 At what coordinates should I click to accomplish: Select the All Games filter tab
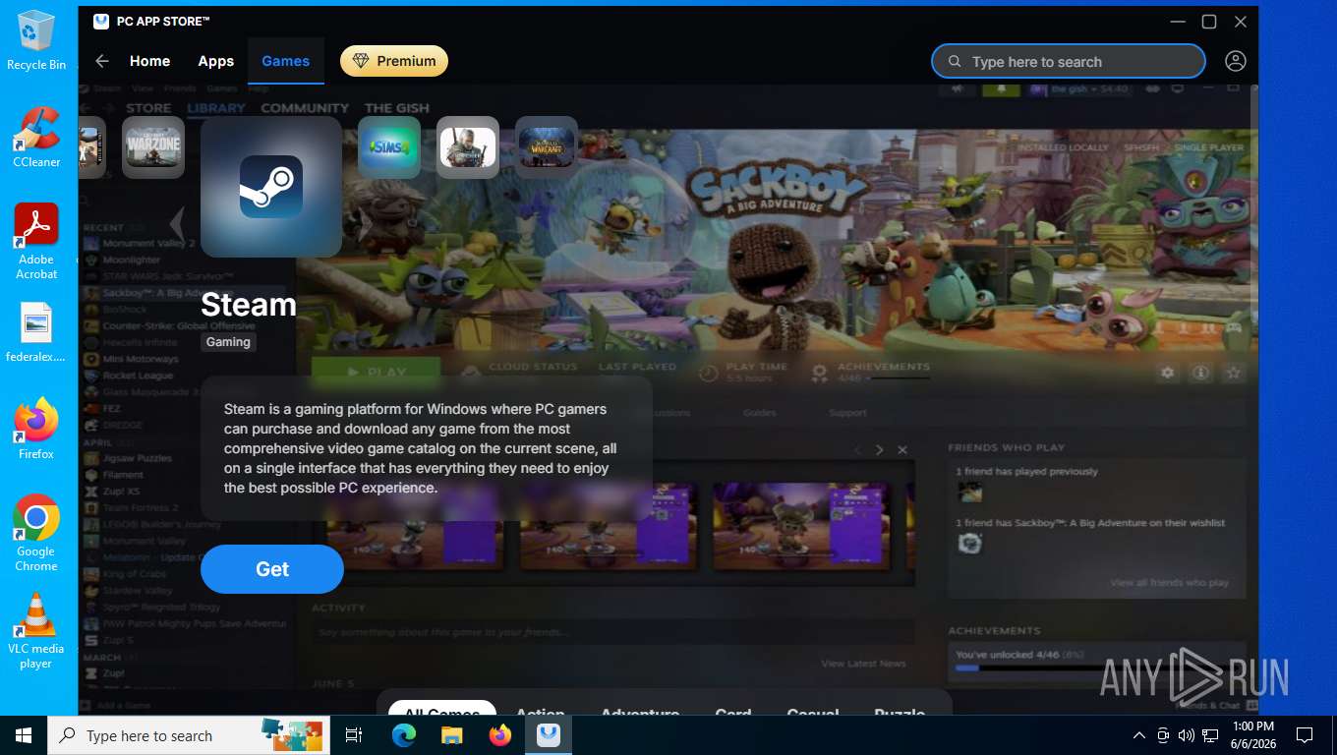coord(441,710)
